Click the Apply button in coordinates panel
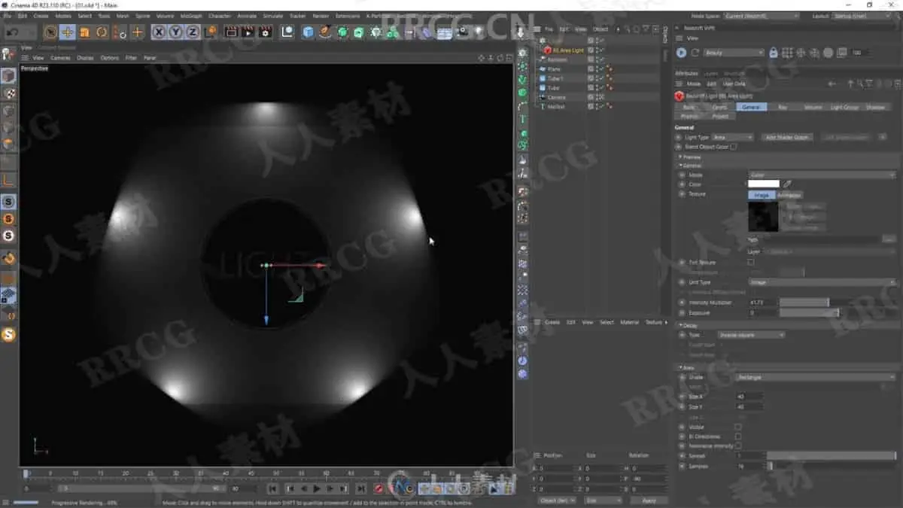 point(649,500)
